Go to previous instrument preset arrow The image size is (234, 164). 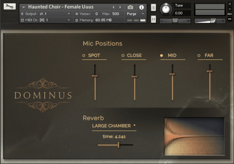pos(113,7)
